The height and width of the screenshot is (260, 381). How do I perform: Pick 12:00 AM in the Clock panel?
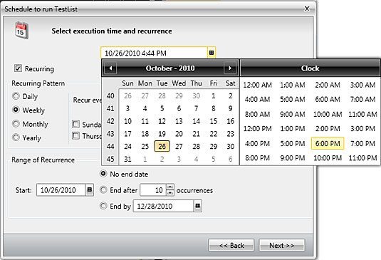[257, 85]
